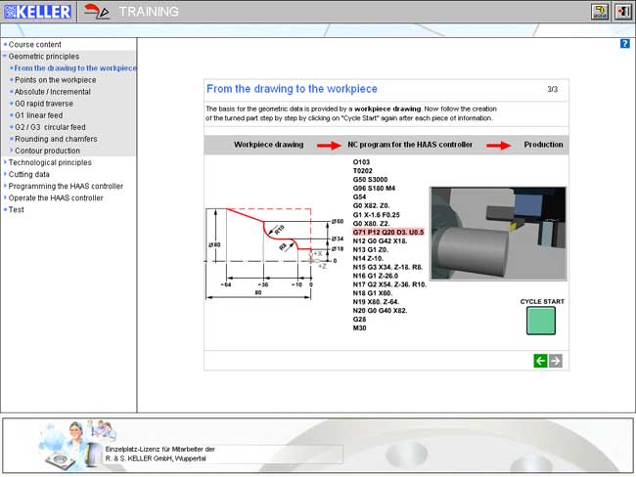Click NC line N15 G3 X34. Z-18. R8.
The width and height of the screenshot is (636, 477).
point(387,267)
